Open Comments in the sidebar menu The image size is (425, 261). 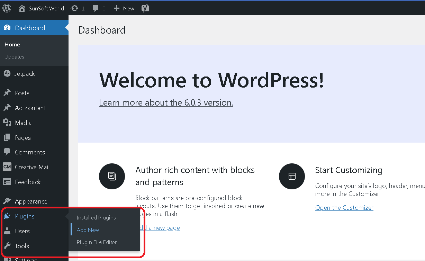tap(34, 152)
